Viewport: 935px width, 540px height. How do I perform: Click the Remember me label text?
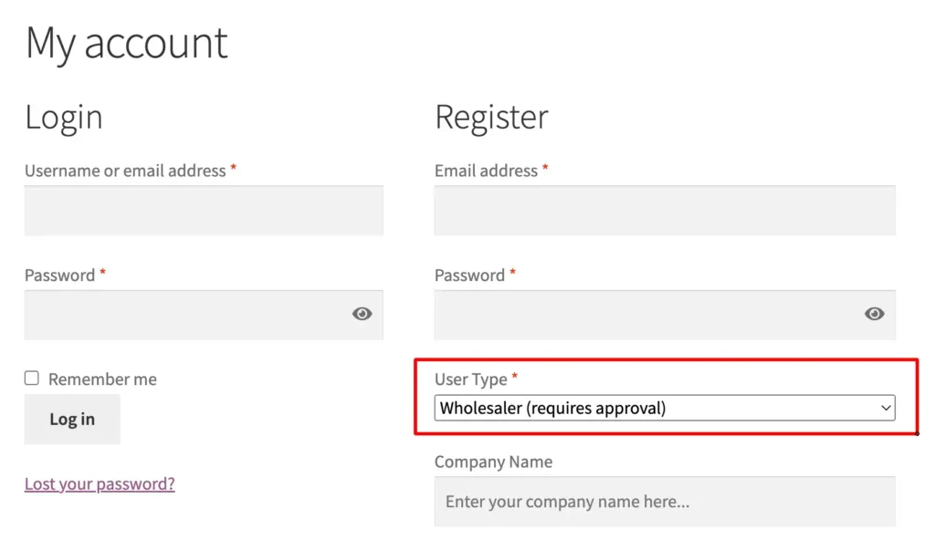coord(102,379)
